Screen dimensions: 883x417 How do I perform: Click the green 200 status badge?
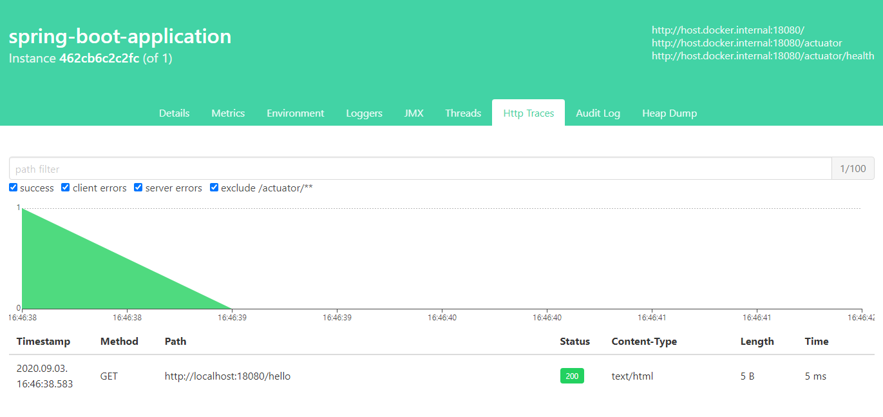[x=572, y=376]
